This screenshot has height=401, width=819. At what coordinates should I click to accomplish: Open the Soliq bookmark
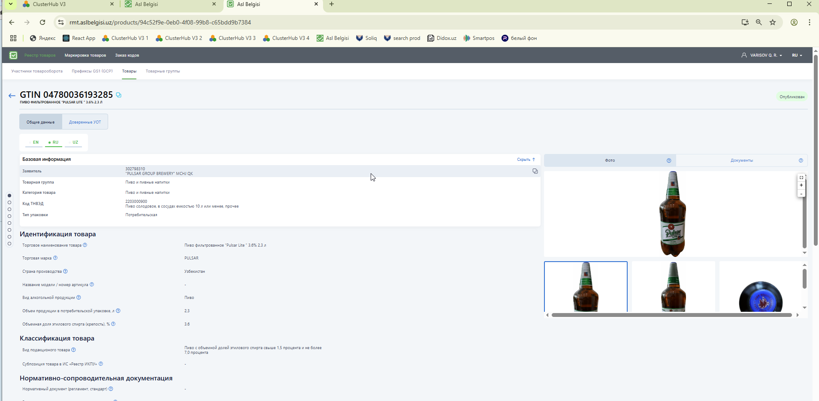point(366,38)
